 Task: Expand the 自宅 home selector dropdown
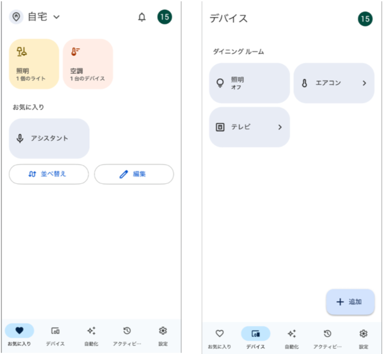(56, 17)
